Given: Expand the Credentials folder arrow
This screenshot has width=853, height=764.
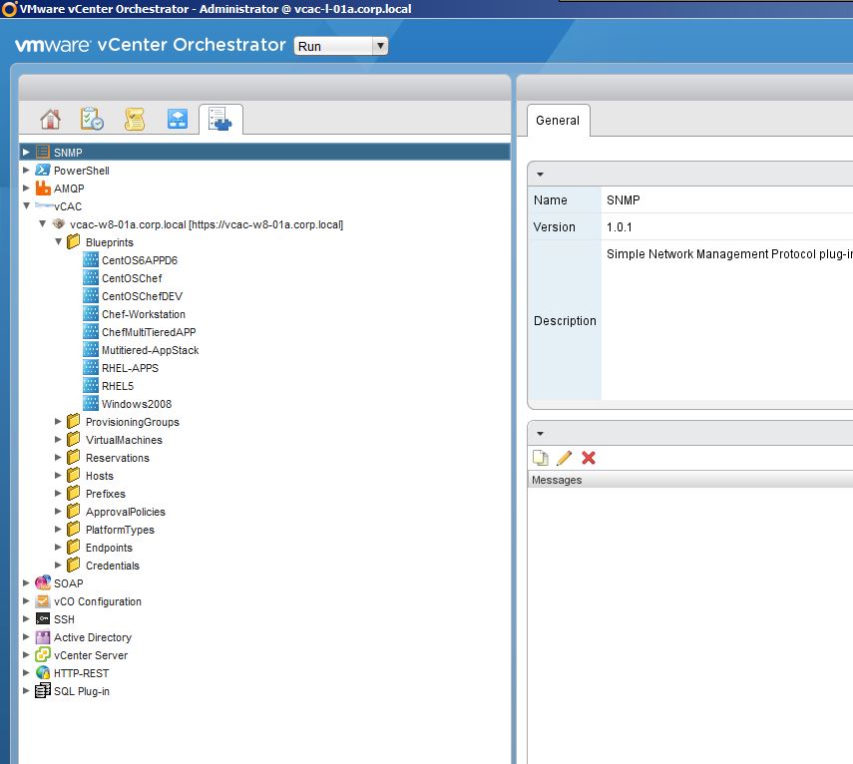Looking at the screenshot, I should click(58, 565).
